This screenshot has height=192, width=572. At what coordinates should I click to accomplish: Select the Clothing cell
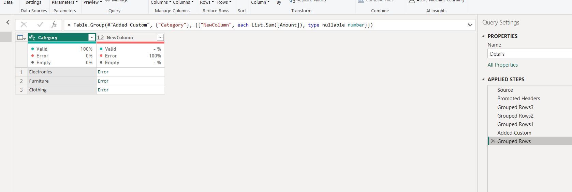[62, 90]
